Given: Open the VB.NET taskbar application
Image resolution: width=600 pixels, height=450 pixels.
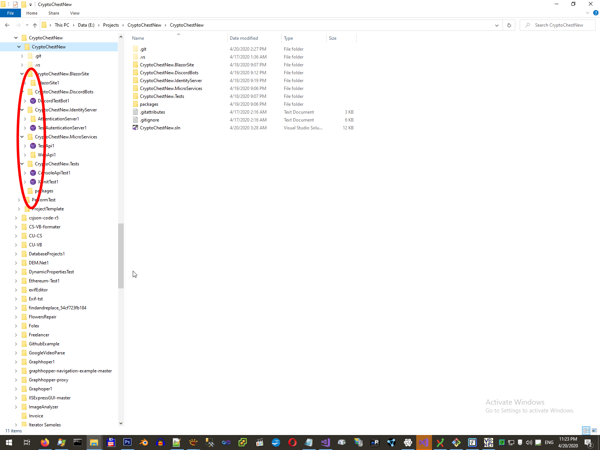Looking at the screenshot, I should pyautogui.click(x=489, y=442).
